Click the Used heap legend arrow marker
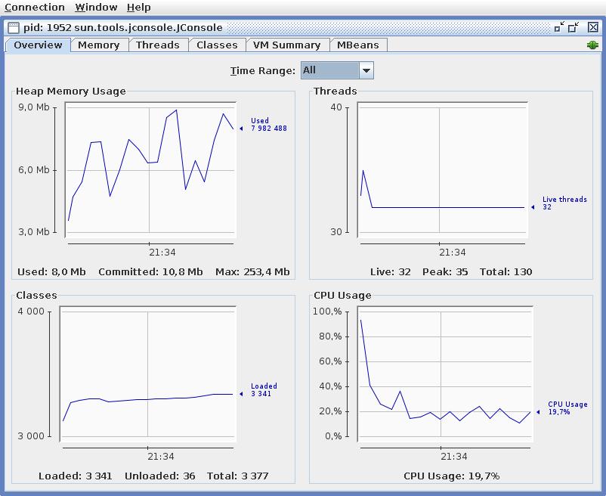Image resolution: width=606 pixels, height=496 pixels. 241,129
